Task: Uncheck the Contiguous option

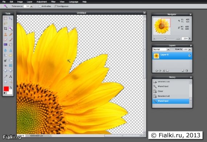Action: pyautogui.click(x=55, y=6)
